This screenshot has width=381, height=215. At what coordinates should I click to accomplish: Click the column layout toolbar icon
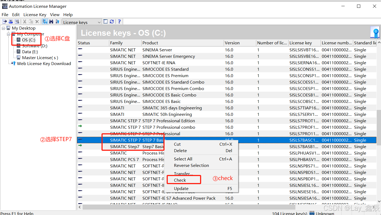[x=105, y=21]
